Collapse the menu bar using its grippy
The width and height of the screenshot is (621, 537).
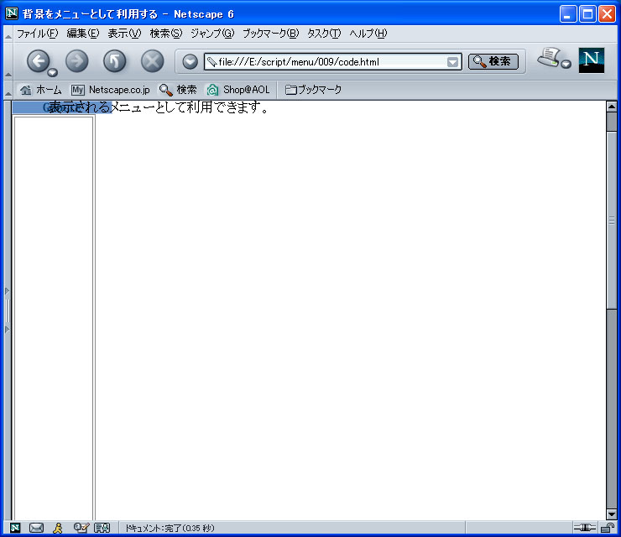[8, 34]
